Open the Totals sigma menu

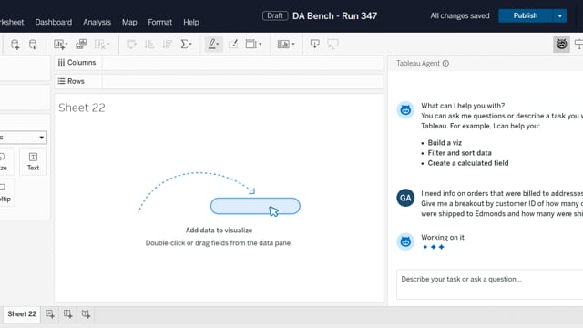(186, 45)
